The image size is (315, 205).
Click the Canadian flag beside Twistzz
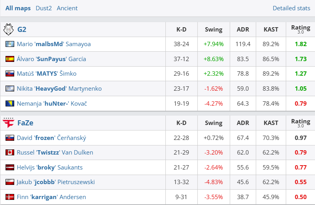10,153
